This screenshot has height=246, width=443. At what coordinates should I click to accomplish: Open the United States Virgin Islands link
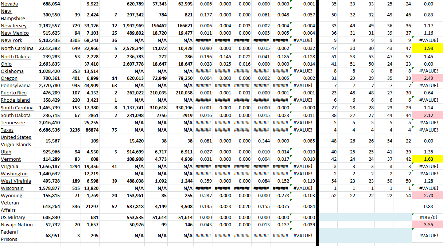[16, 141]
